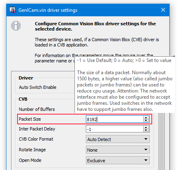This screenshot has height=170, width=177.
Task: Increment Inter Packet Delay using up arrow
Action: coord(146,128)
